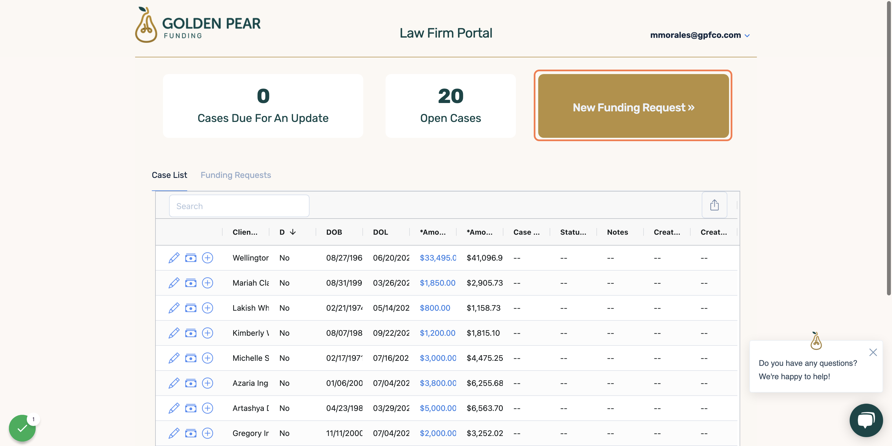This screenshot has height=446, width=892.
Task: Click the Notes column header
Action: coord(617,232)
